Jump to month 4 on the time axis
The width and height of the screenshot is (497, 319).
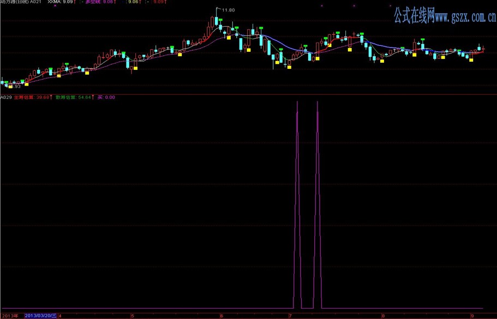[x=60, y=316]
